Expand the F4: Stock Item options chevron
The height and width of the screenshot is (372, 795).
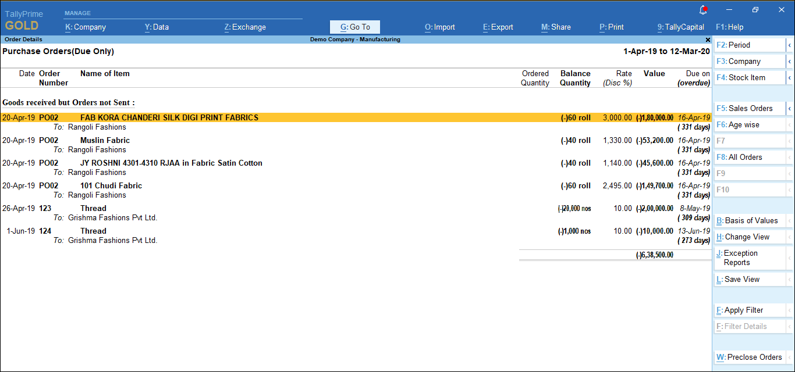(x=790, y=77)
